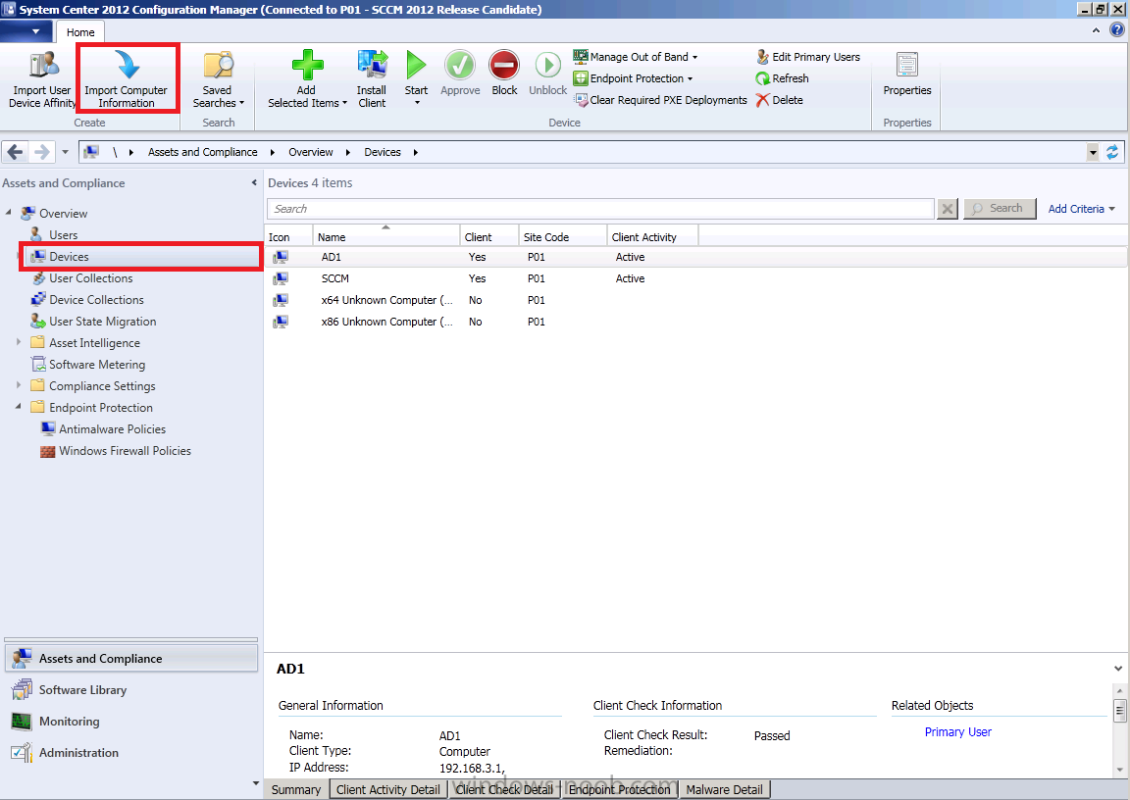Select Software Metering tree node
Image resolution: width=1130 pixels, height=800 pixels.
(x=96, y=365)
